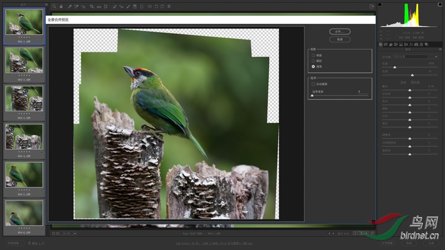The width and height of the screenshot is (445, 250).
Task: Click the toggle full screen icon
Action: pyautogui.click(x=372, y=7)
